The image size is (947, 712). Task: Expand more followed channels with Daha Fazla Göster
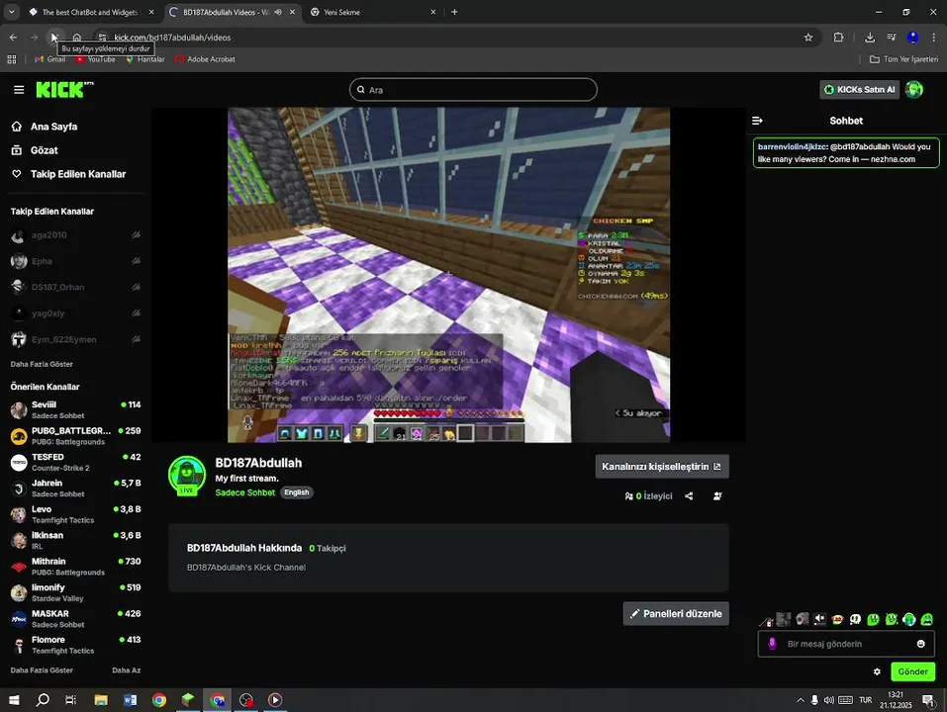point(42,364)
